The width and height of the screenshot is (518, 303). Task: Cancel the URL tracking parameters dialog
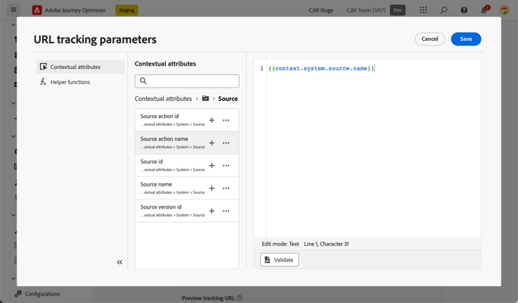[x=430, y=39]
